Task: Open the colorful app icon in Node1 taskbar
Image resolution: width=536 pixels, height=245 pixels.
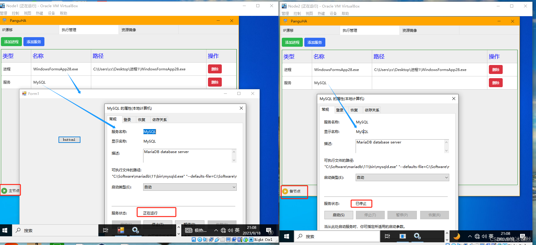Action: [121, 230]
